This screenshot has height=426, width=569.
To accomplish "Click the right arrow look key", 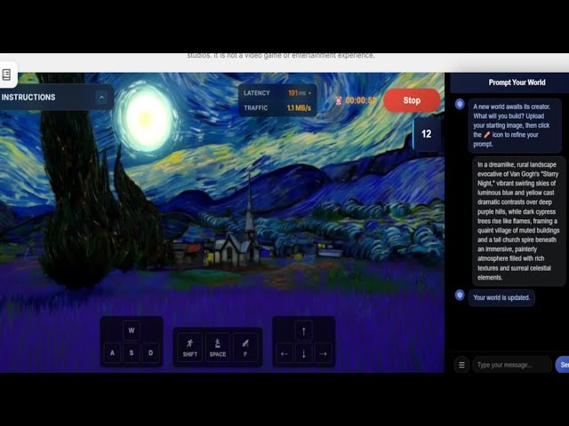I will pyautogui.click(x=323, y=353).
